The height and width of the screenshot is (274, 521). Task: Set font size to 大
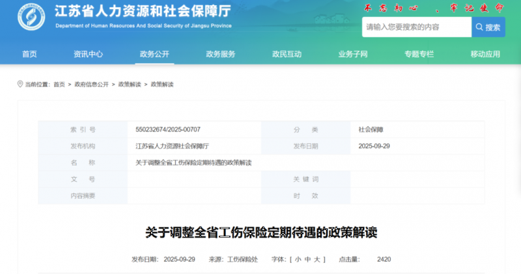pos(316,260)
